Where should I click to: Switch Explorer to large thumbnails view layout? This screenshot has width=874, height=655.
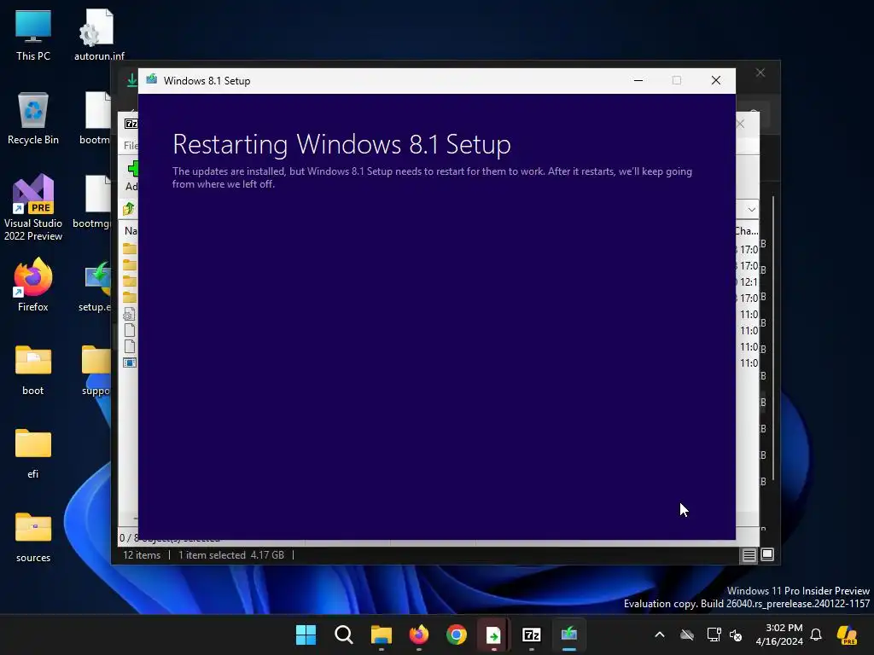767,554
